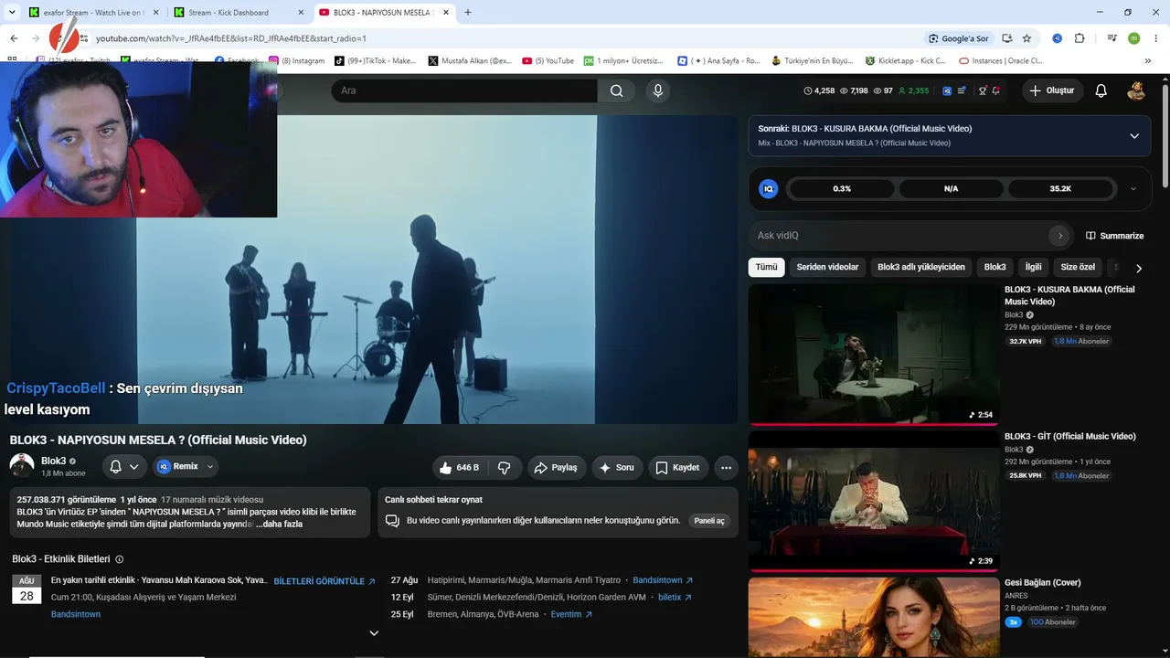Save the video with Kaydet
The height and width of the screenshot is (658, 1170).
(x=679, y=467)
